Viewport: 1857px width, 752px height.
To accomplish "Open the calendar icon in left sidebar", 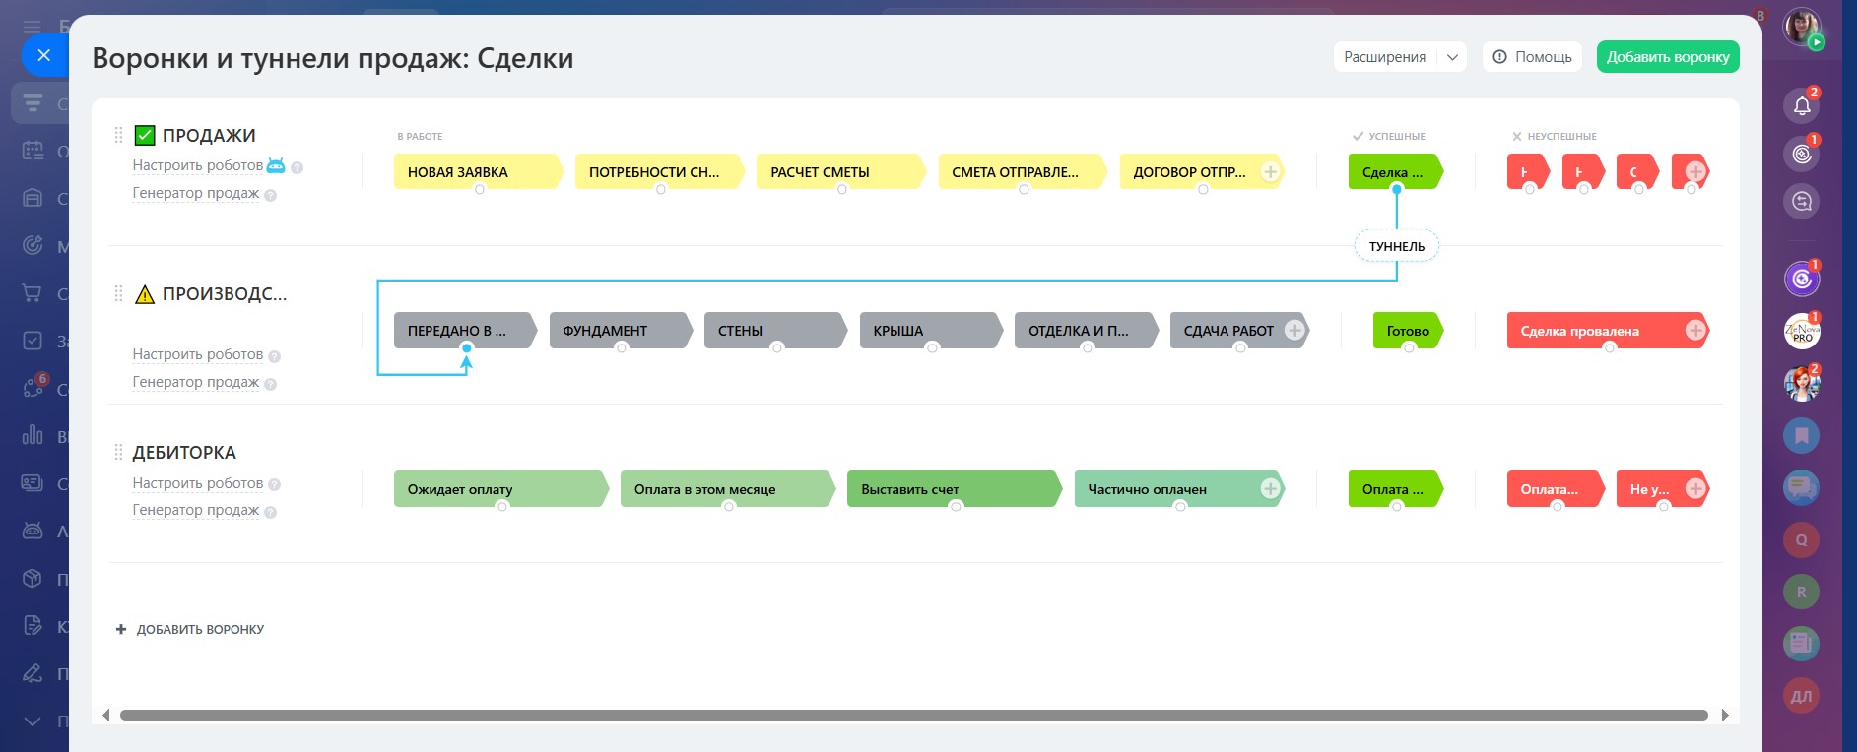I will tap(33, 151).
